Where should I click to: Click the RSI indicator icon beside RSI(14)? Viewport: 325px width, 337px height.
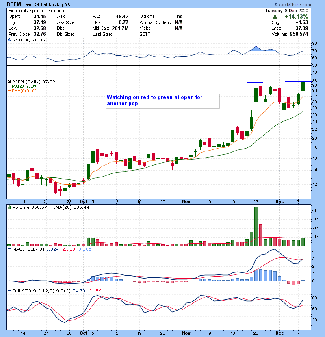tap(9, 40)
